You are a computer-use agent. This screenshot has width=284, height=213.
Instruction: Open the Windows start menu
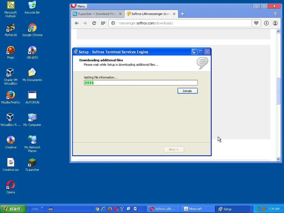click(13, 209)
